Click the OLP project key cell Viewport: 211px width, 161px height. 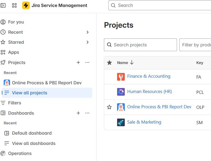[x=200, y=107]
